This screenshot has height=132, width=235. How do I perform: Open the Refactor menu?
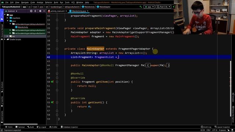coord(48,3)
